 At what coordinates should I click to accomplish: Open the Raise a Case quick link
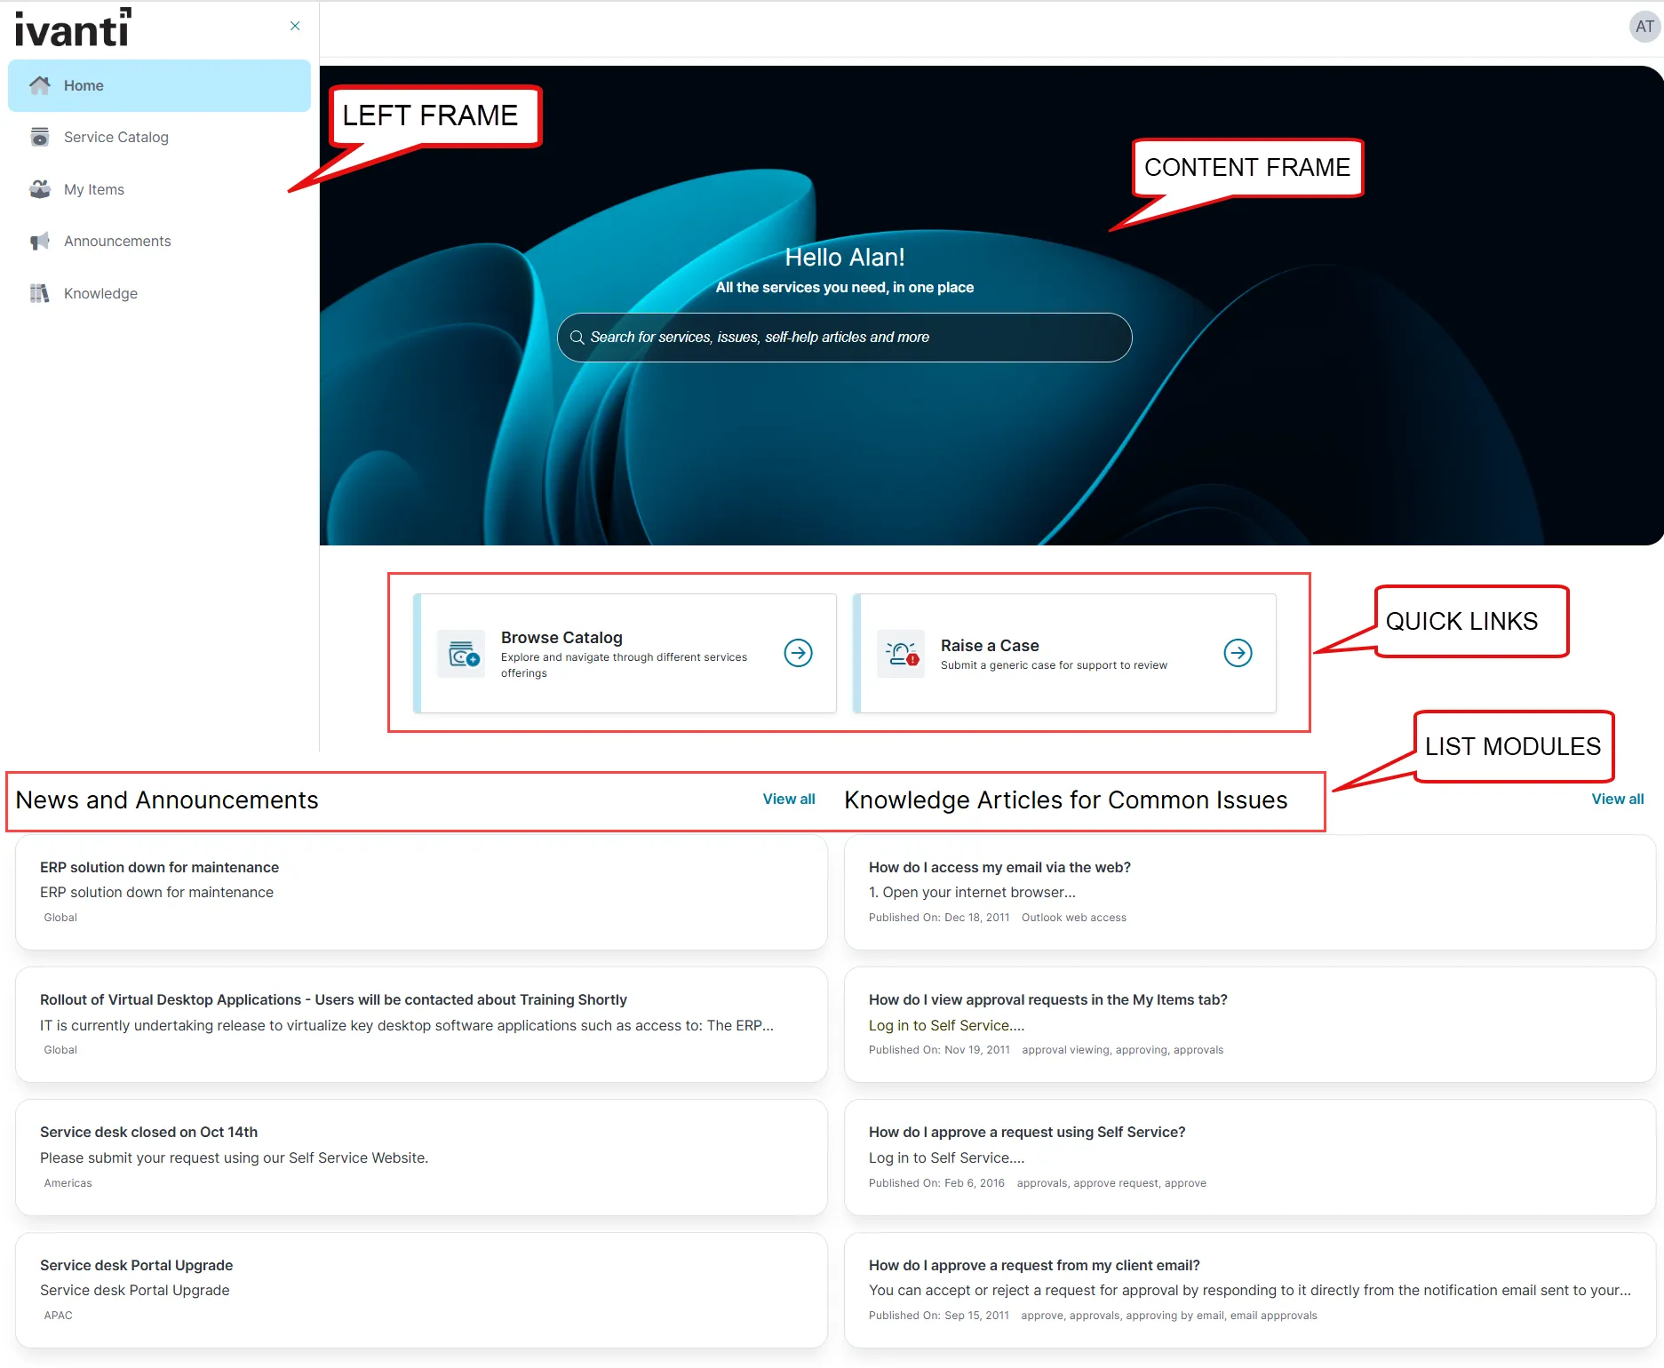coord(1064,653)
